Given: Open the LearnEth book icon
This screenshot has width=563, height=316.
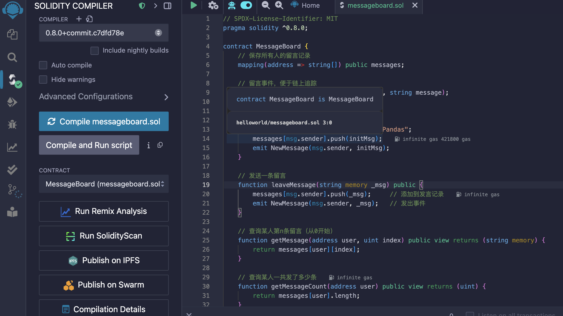Looking at the screenshot, I should pos(12,212).
